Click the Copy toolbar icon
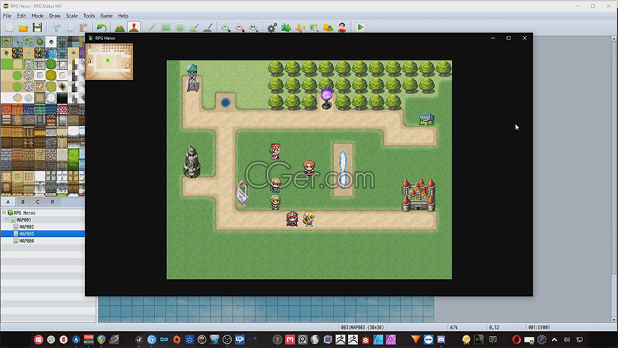This screenshot has width=618, height=348. click(70, 27)
